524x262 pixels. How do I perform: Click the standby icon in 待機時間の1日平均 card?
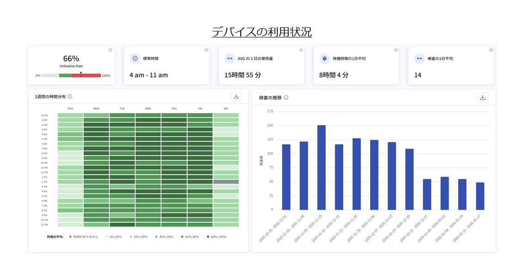[x=324, y=59]
